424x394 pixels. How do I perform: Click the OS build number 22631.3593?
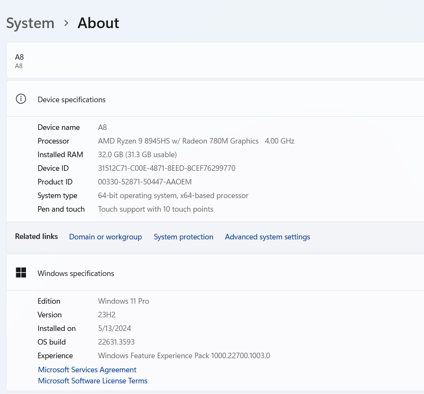(116, 342)
